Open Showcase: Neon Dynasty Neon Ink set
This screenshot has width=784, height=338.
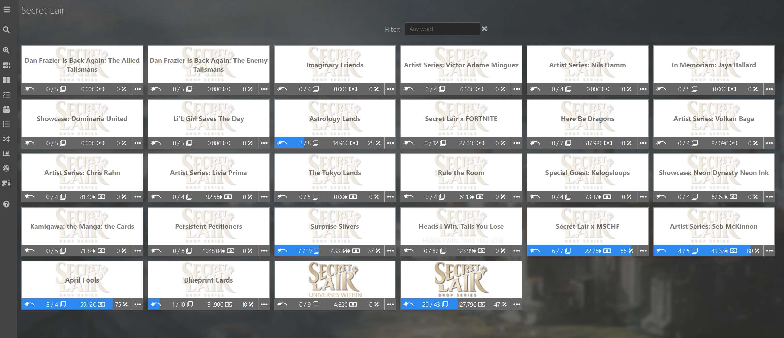coord(714,172)
